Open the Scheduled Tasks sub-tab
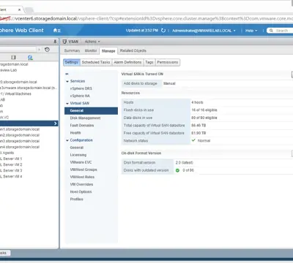 pyautogui.click(x=96, y=62)
